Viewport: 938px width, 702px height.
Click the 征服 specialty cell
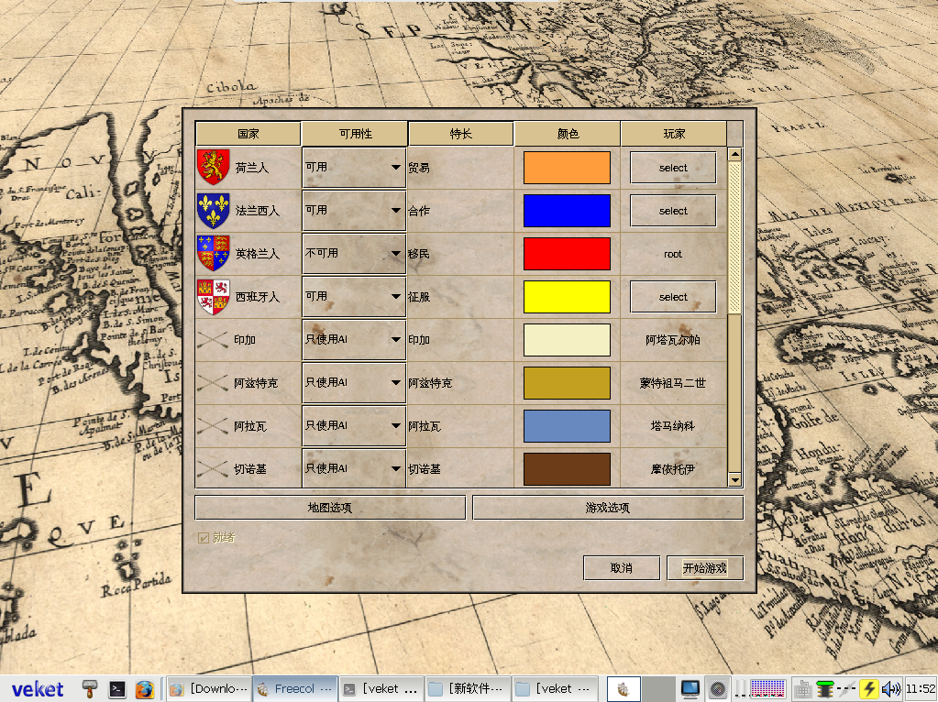tap(460, 297)
